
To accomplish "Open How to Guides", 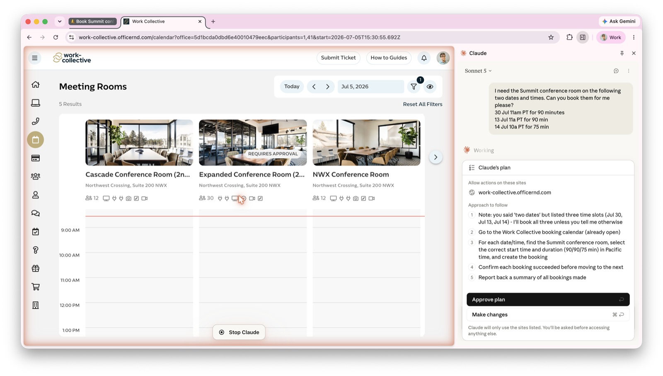I will pyautogui.click(x=389, y=58).
